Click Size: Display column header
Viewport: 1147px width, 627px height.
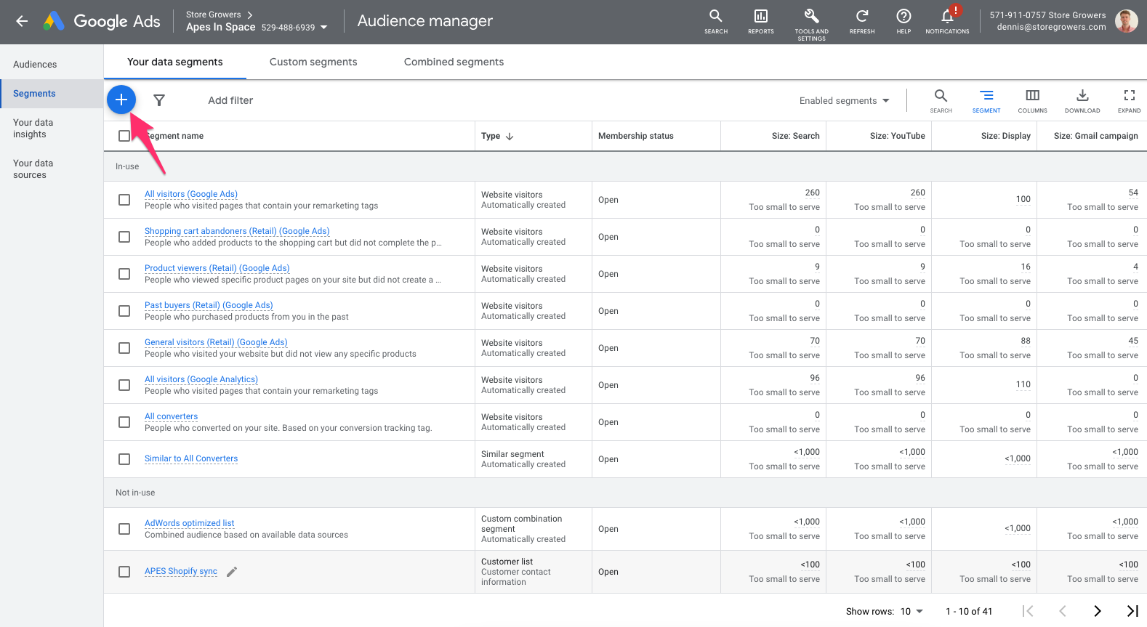[1006, 136]
